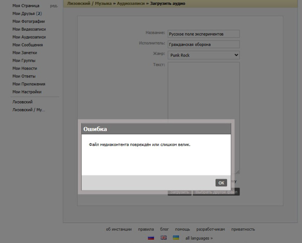302x243 pixels.
Task: Open all languages link
Action: 199,238
